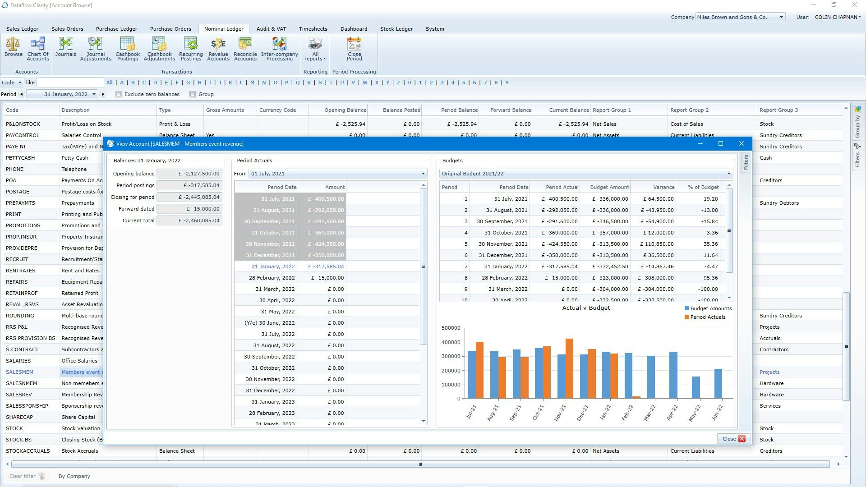Click the Blue Budget Amounts legend swatch
Viewport: 866px width, 487px height.
(x=687, y=308)
